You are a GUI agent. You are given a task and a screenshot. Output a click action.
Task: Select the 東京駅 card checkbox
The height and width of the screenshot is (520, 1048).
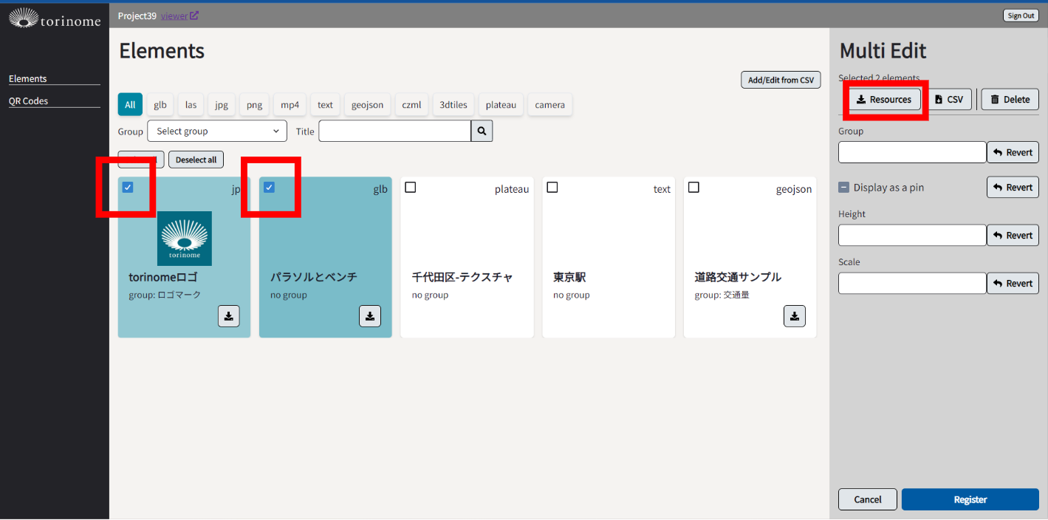tap(552, 188)
